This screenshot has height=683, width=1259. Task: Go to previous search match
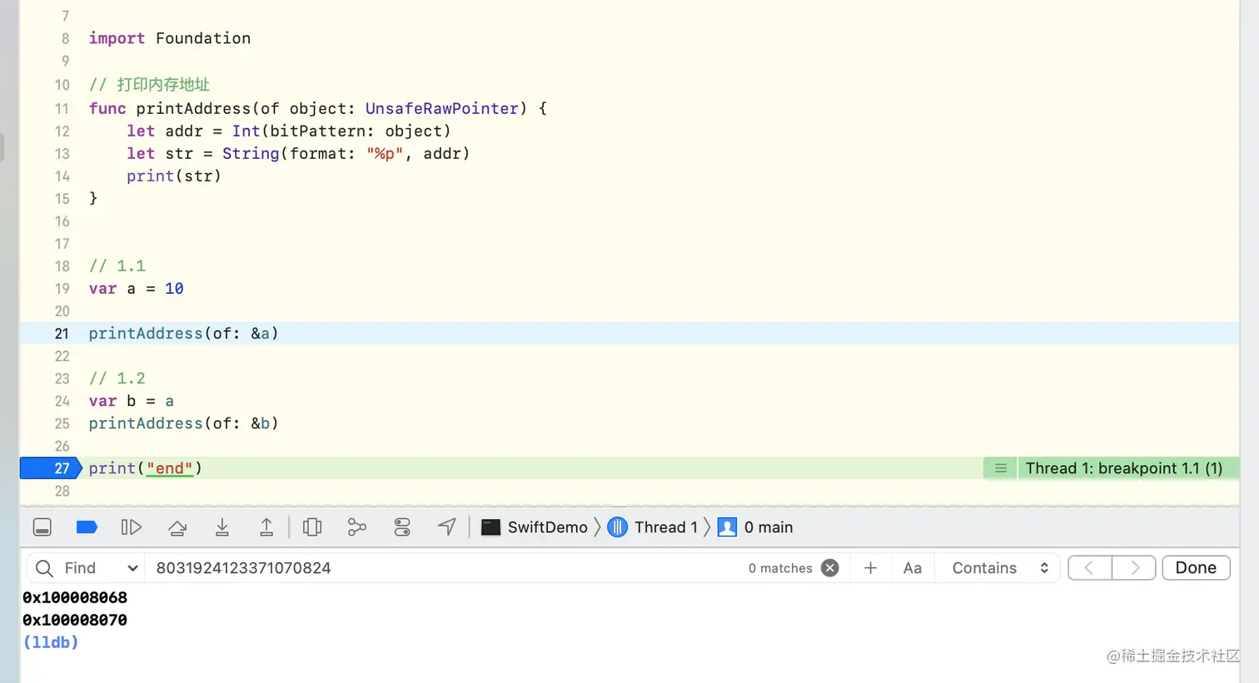(x=1089, y=568)
